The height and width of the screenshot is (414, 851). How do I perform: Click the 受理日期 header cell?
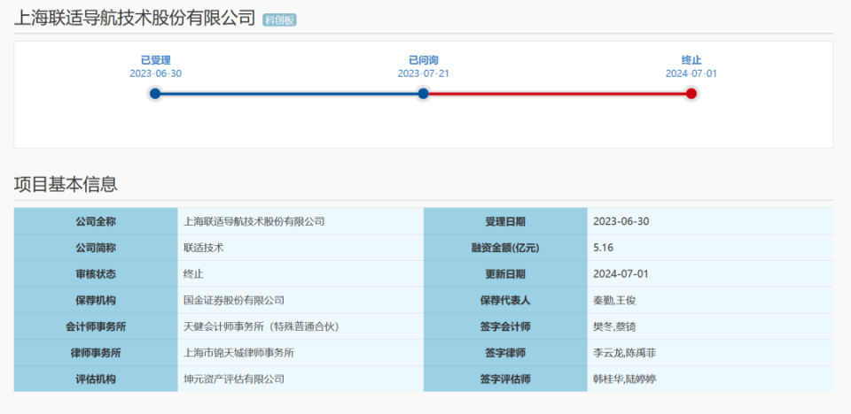point(505,221)
